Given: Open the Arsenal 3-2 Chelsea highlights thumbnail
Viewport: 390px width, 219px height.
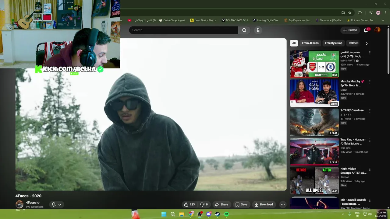Looking at the screenshot, I should coord(314,64).
